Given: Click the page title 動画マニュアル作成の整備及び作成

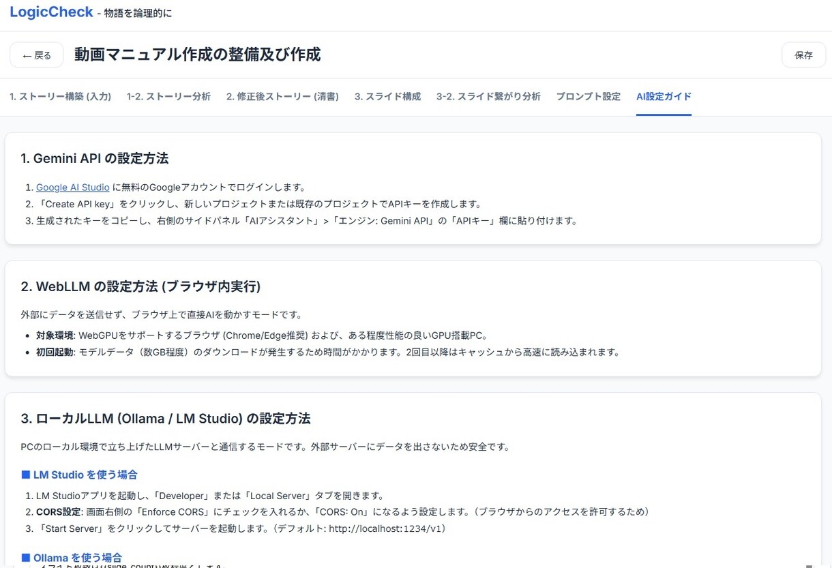Looking at the screenshot, I should pyautogui.click(x=197, y=55).
